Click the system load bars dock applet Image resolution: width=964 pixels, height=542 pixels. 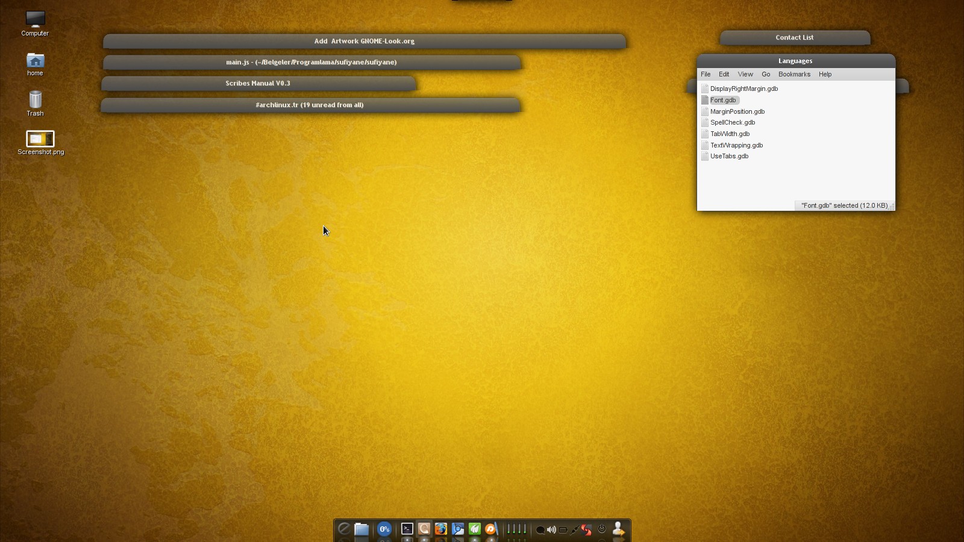click(x=516, y=529)
